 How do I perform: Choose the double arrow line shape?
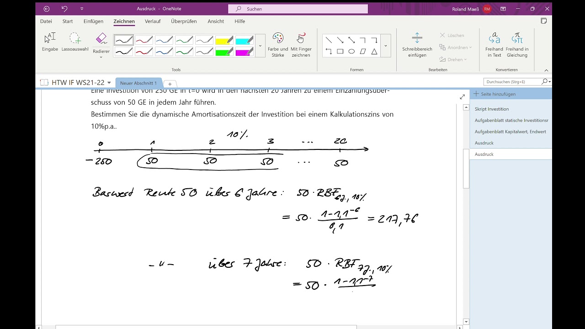pos(351,40)
